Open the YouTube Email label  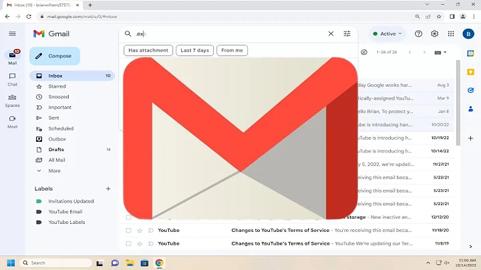tap(65, 212)
